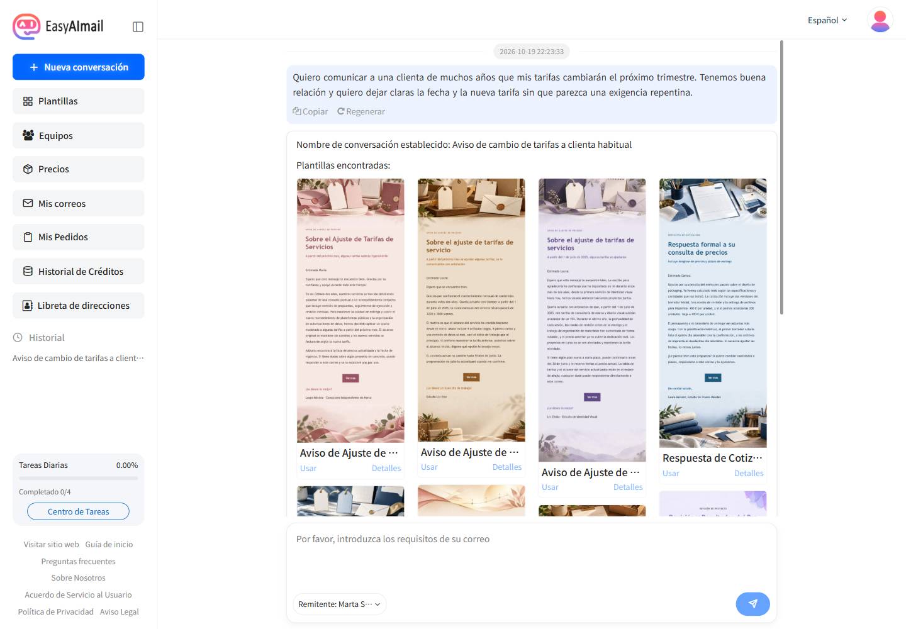Regenerate the response with Regenerar
The height and width of the screenshot is (629, 906).
(361, 111)
